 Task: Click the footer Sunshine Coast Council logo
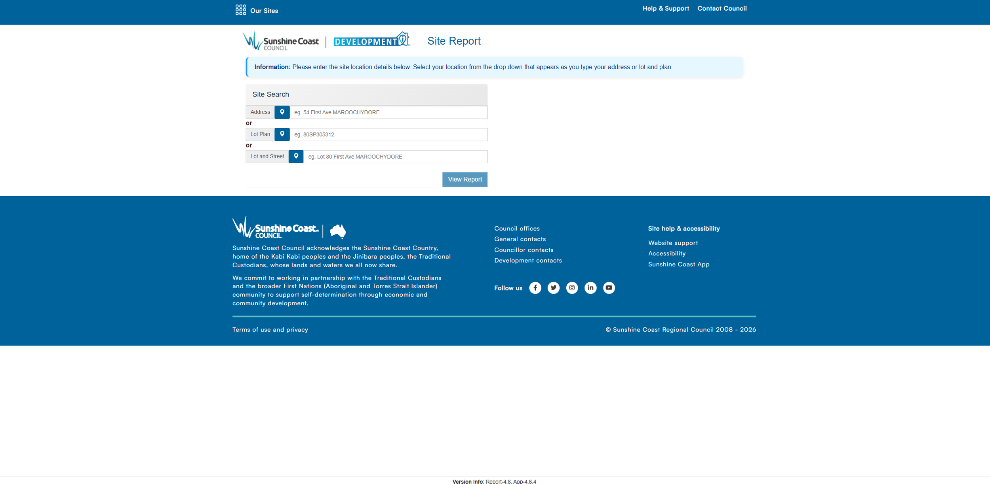[276, 227]
